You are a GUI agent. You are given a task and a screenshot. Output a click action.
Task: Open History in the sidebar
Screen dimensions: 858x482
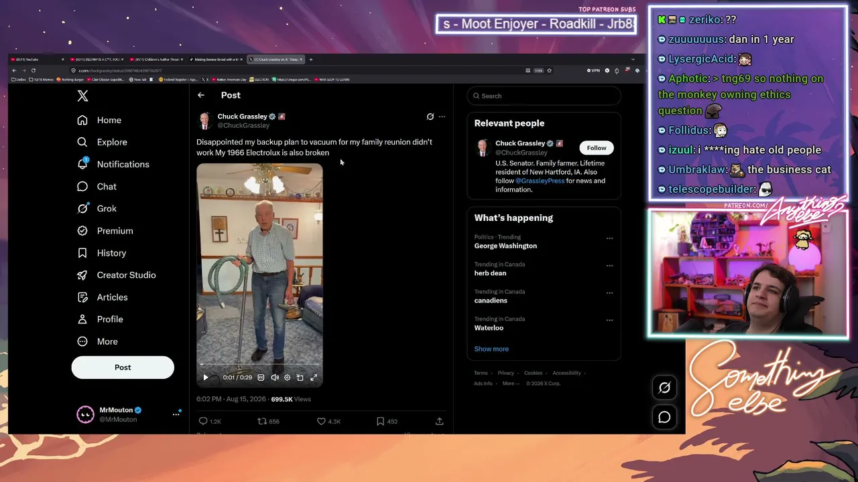101,253
